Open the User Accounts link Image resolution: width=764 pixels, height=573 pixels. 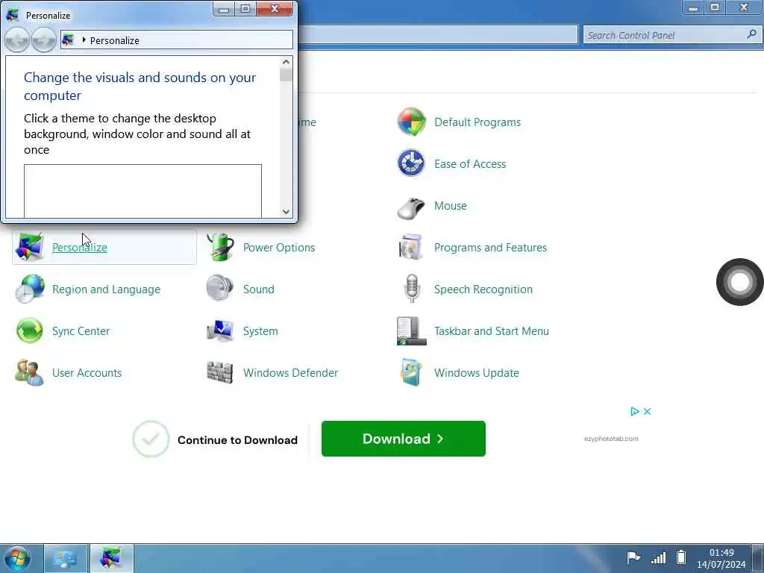coord(87,373)
